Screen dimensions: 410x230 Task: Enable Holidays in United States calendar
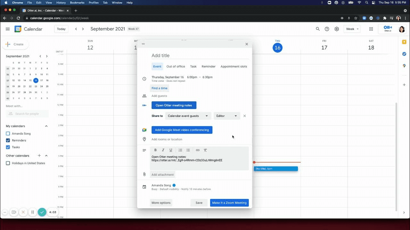point(8,163)
